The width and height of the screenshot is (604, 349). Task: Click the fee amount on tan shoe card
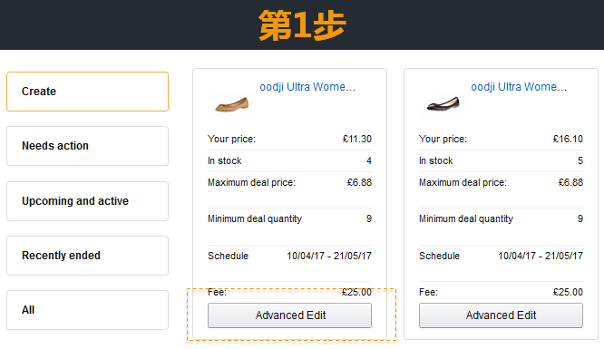click(x=356, y=293)
